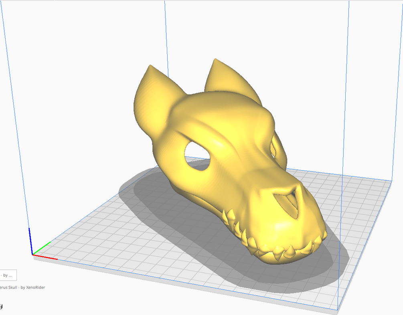Click the 'erus Skull - by XenoRider' label

(x=22, y=287)
